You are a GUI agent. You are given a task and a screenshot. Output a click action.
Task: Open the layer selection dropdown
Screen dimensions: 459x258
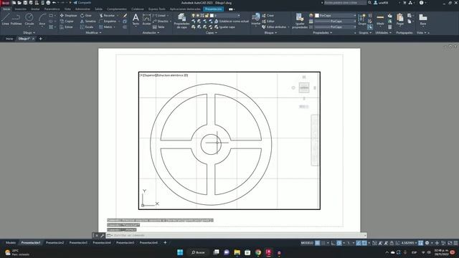pyautogui.click(x=216, y=16)
